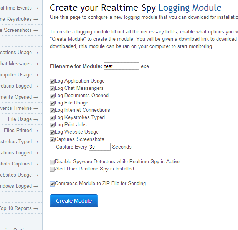Open Connections Logged sidebar link
The width and height of the screenshot is (238, 230).
(x=19, y=86)
